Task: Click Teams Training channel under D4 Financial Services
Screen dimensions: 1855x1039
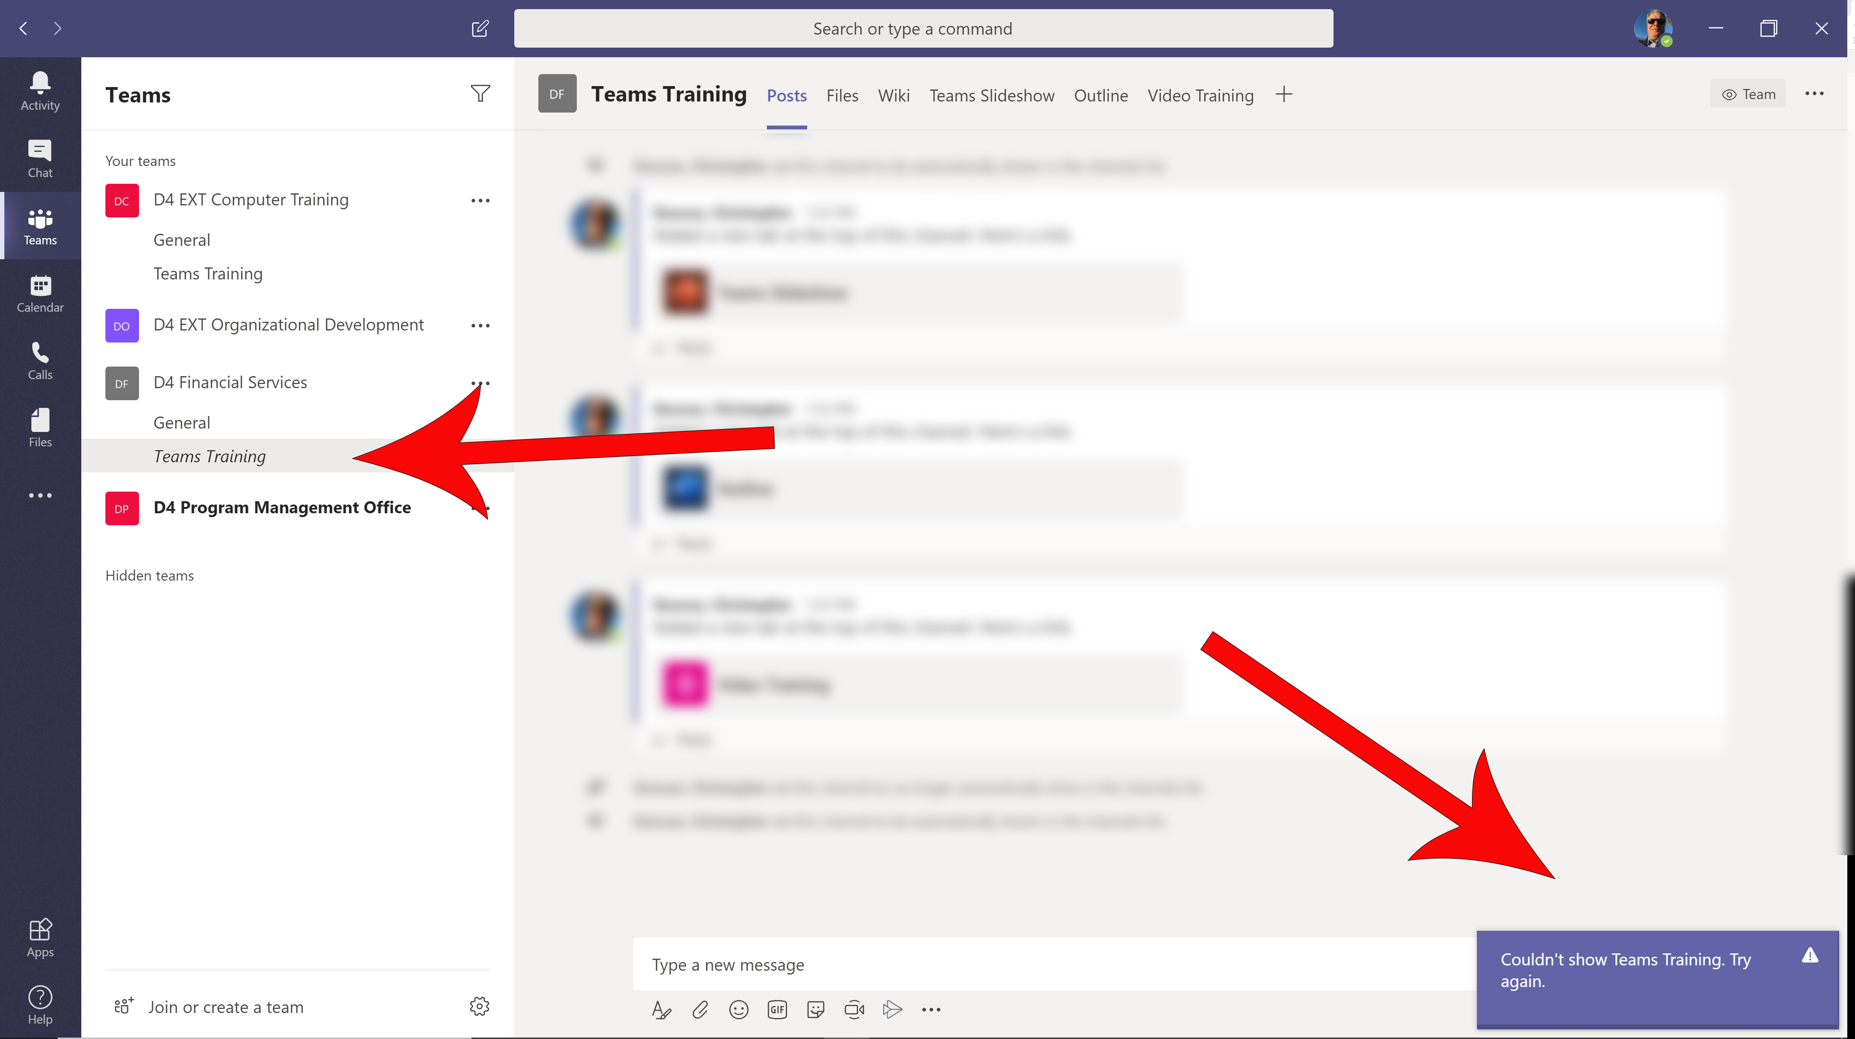Action: click(209, 456)
